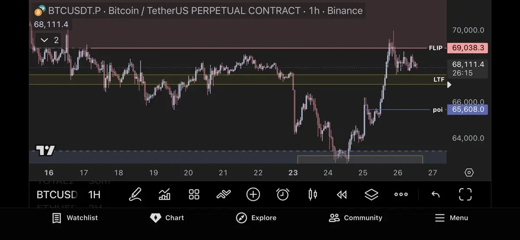Change chart type with the candlestick icon
This screenshot has width=520, height=240.
[312, 195]
